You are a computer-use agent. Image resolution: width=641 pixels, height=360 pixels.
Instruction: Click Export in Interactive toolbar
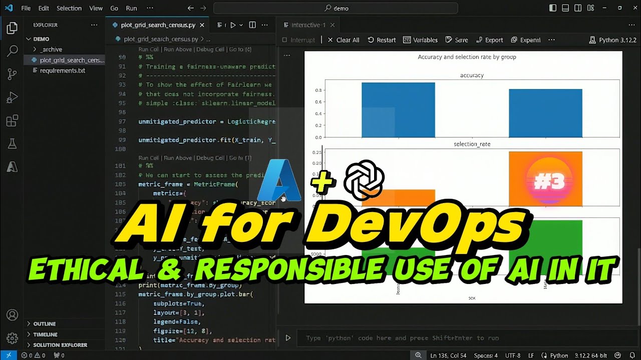[x=489, y=40]
